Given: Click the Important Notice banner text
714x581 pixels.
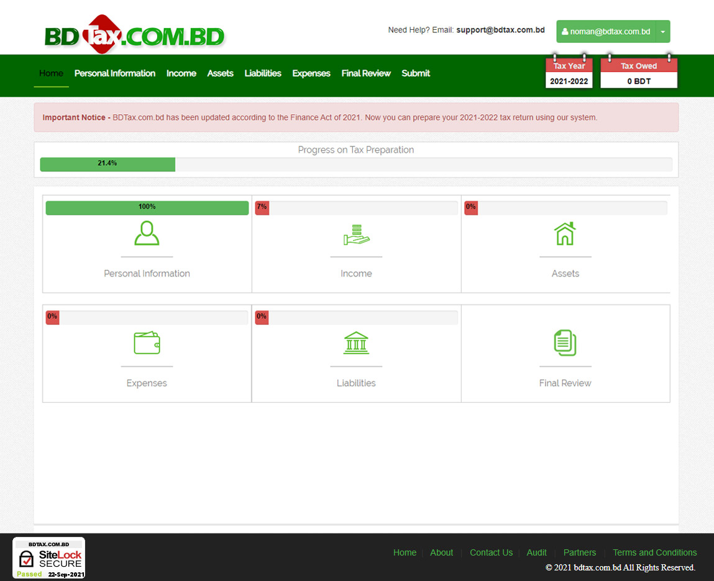Looking at the screenshot, I should pyautogui.click(x=319, y=117).
